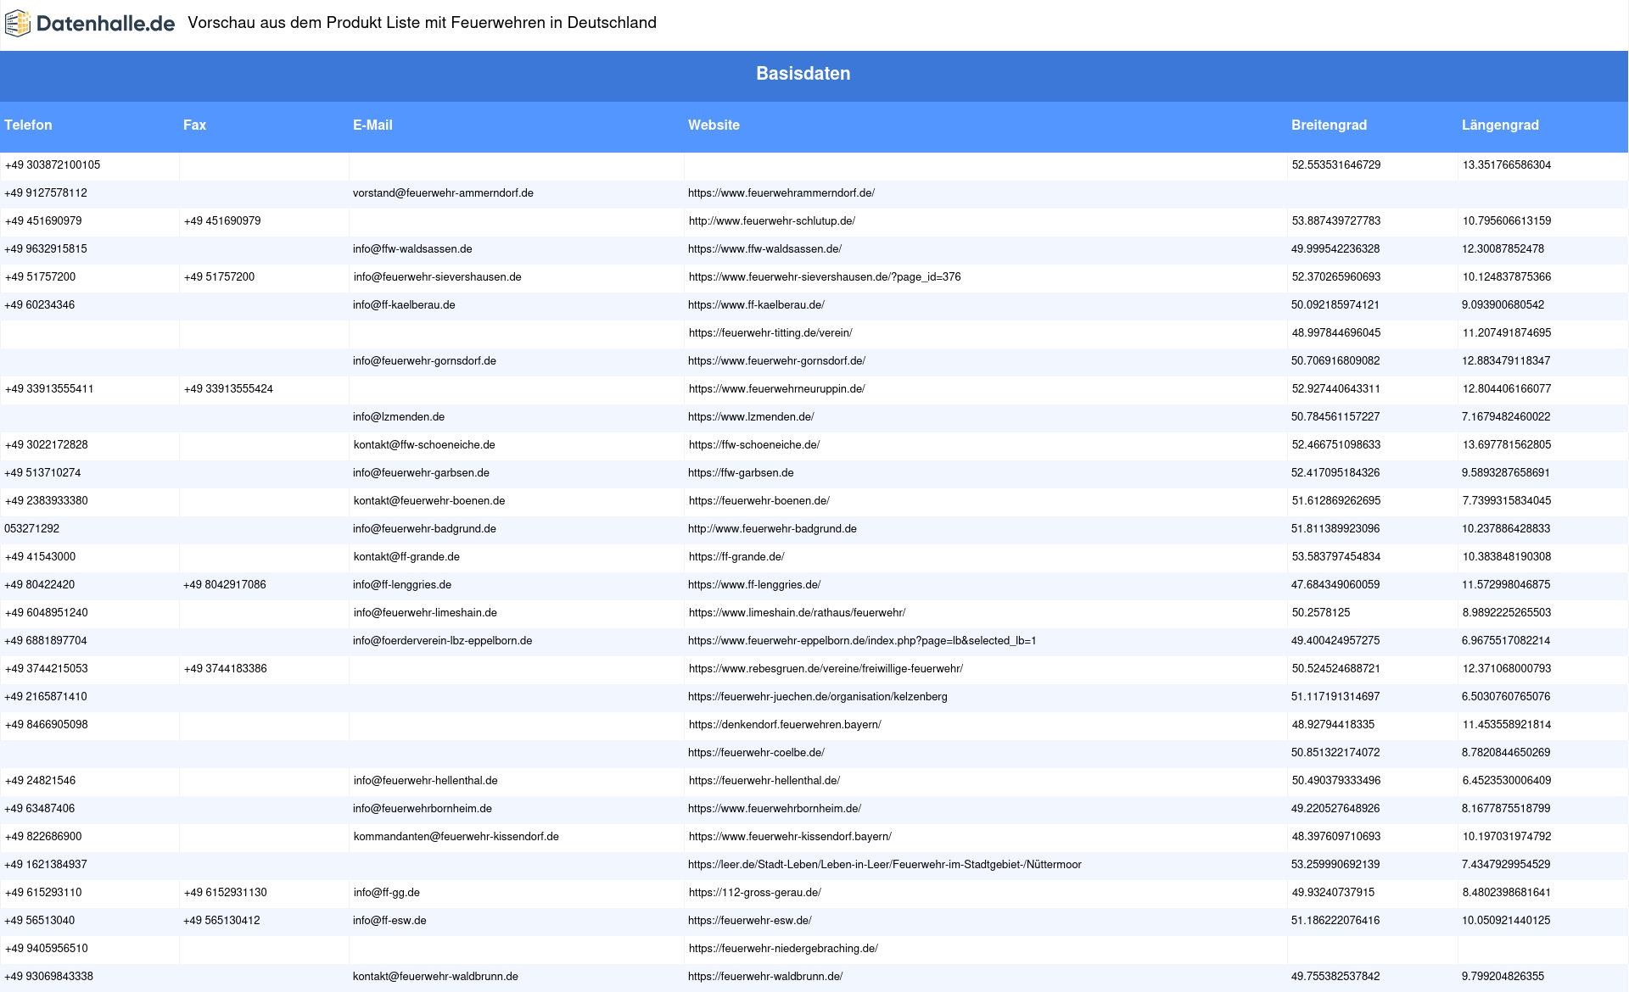Screen dimensions: 1629x992
Task: Click the feuerwehr-niedergebraching.de link
Action: tap(783, 949)
